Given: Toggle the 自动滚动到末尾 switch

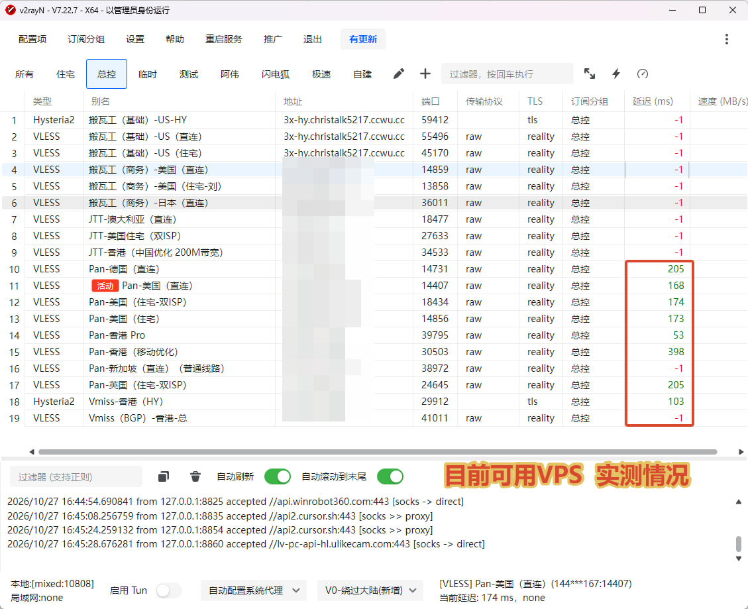Looking at the screenshot, I should pos(390,476).
